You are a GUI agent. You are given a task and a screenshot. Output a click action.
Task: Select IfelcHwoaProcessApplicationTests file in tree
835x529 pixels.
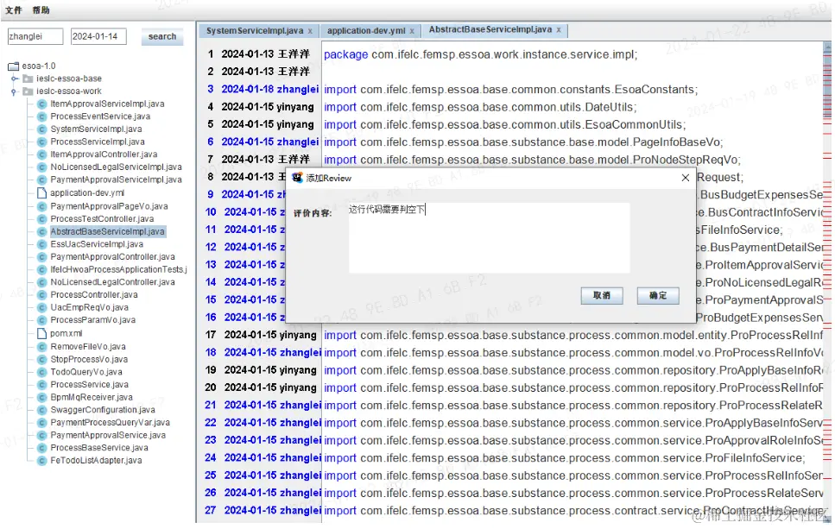tap(119, 270)
